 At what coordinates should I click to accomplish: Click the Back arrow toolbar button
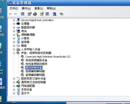(x=10, y=14)
